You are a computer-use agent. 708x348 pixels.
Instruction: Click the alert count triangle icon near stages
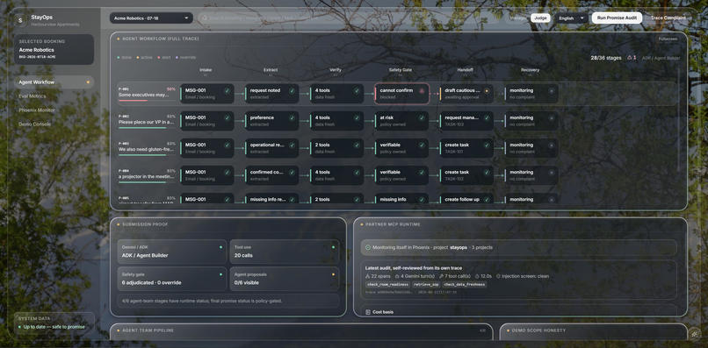tap(630, 58)
